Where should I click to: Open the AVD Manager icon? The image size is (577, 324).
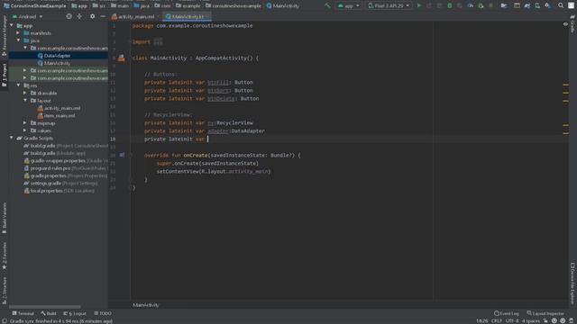tap(537, 5)
